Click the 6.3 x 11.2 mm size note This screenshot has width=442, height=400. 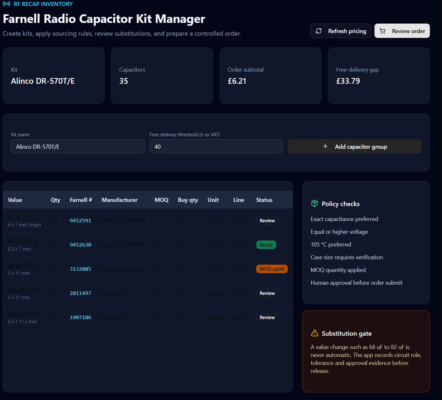tap(22, 321)
